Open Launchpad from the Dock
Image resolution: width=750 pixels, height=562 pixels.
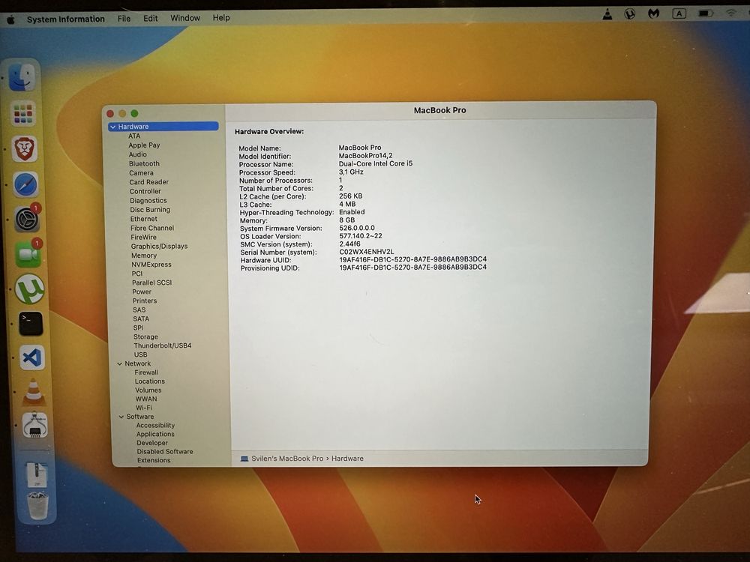(x=23, y=114)
